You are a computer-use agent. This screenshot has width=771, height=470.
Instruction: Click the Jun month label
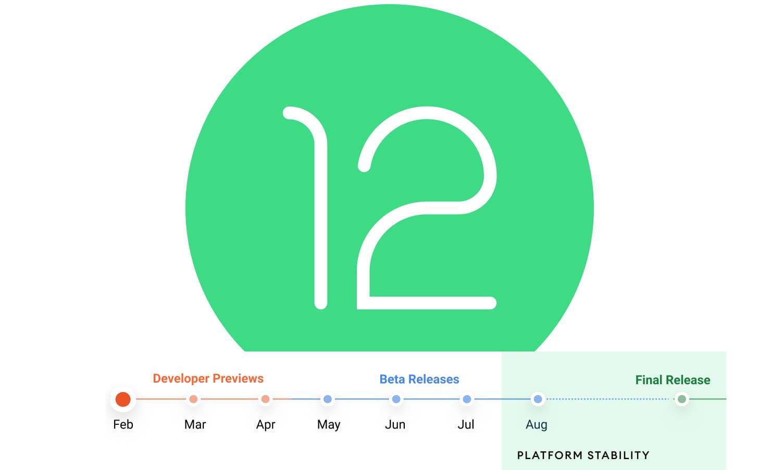395,425
